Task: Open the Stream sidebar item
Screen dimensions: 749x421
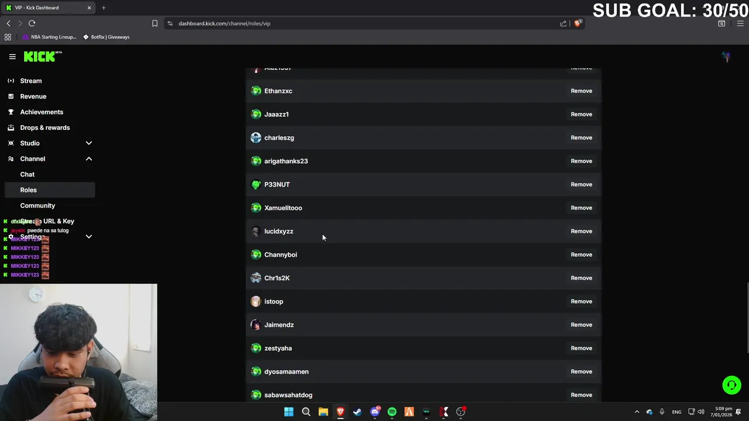Action: coord(49,81)
